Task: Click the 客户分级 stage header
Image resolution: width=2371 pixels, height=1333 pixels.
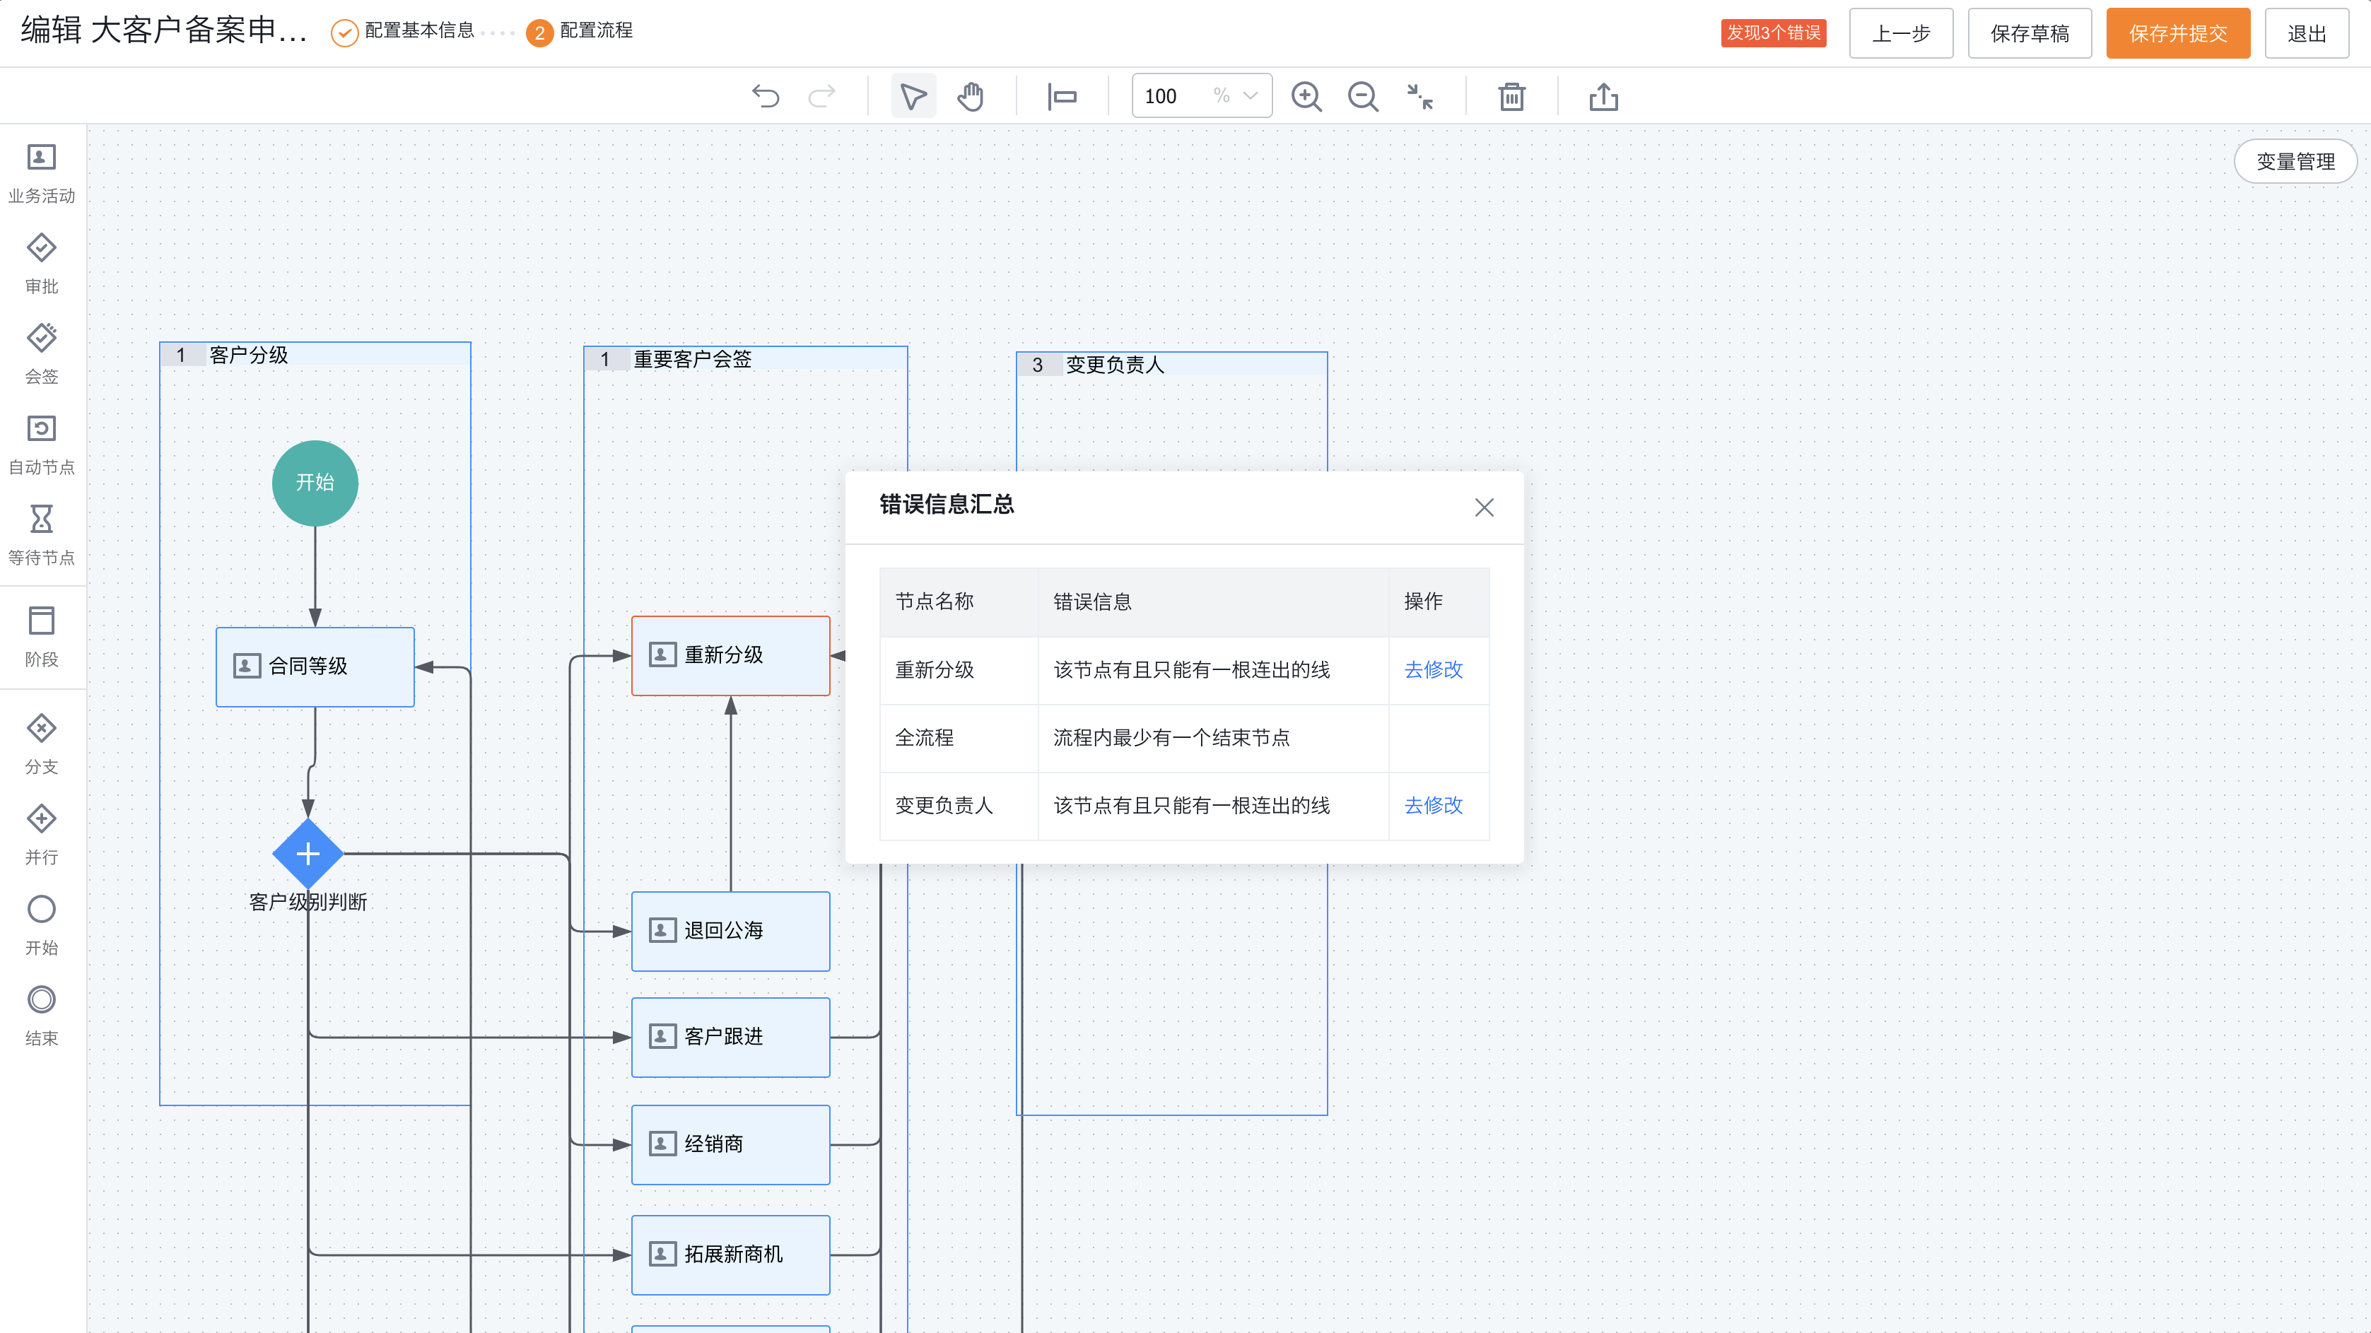Action: point(315,355)
